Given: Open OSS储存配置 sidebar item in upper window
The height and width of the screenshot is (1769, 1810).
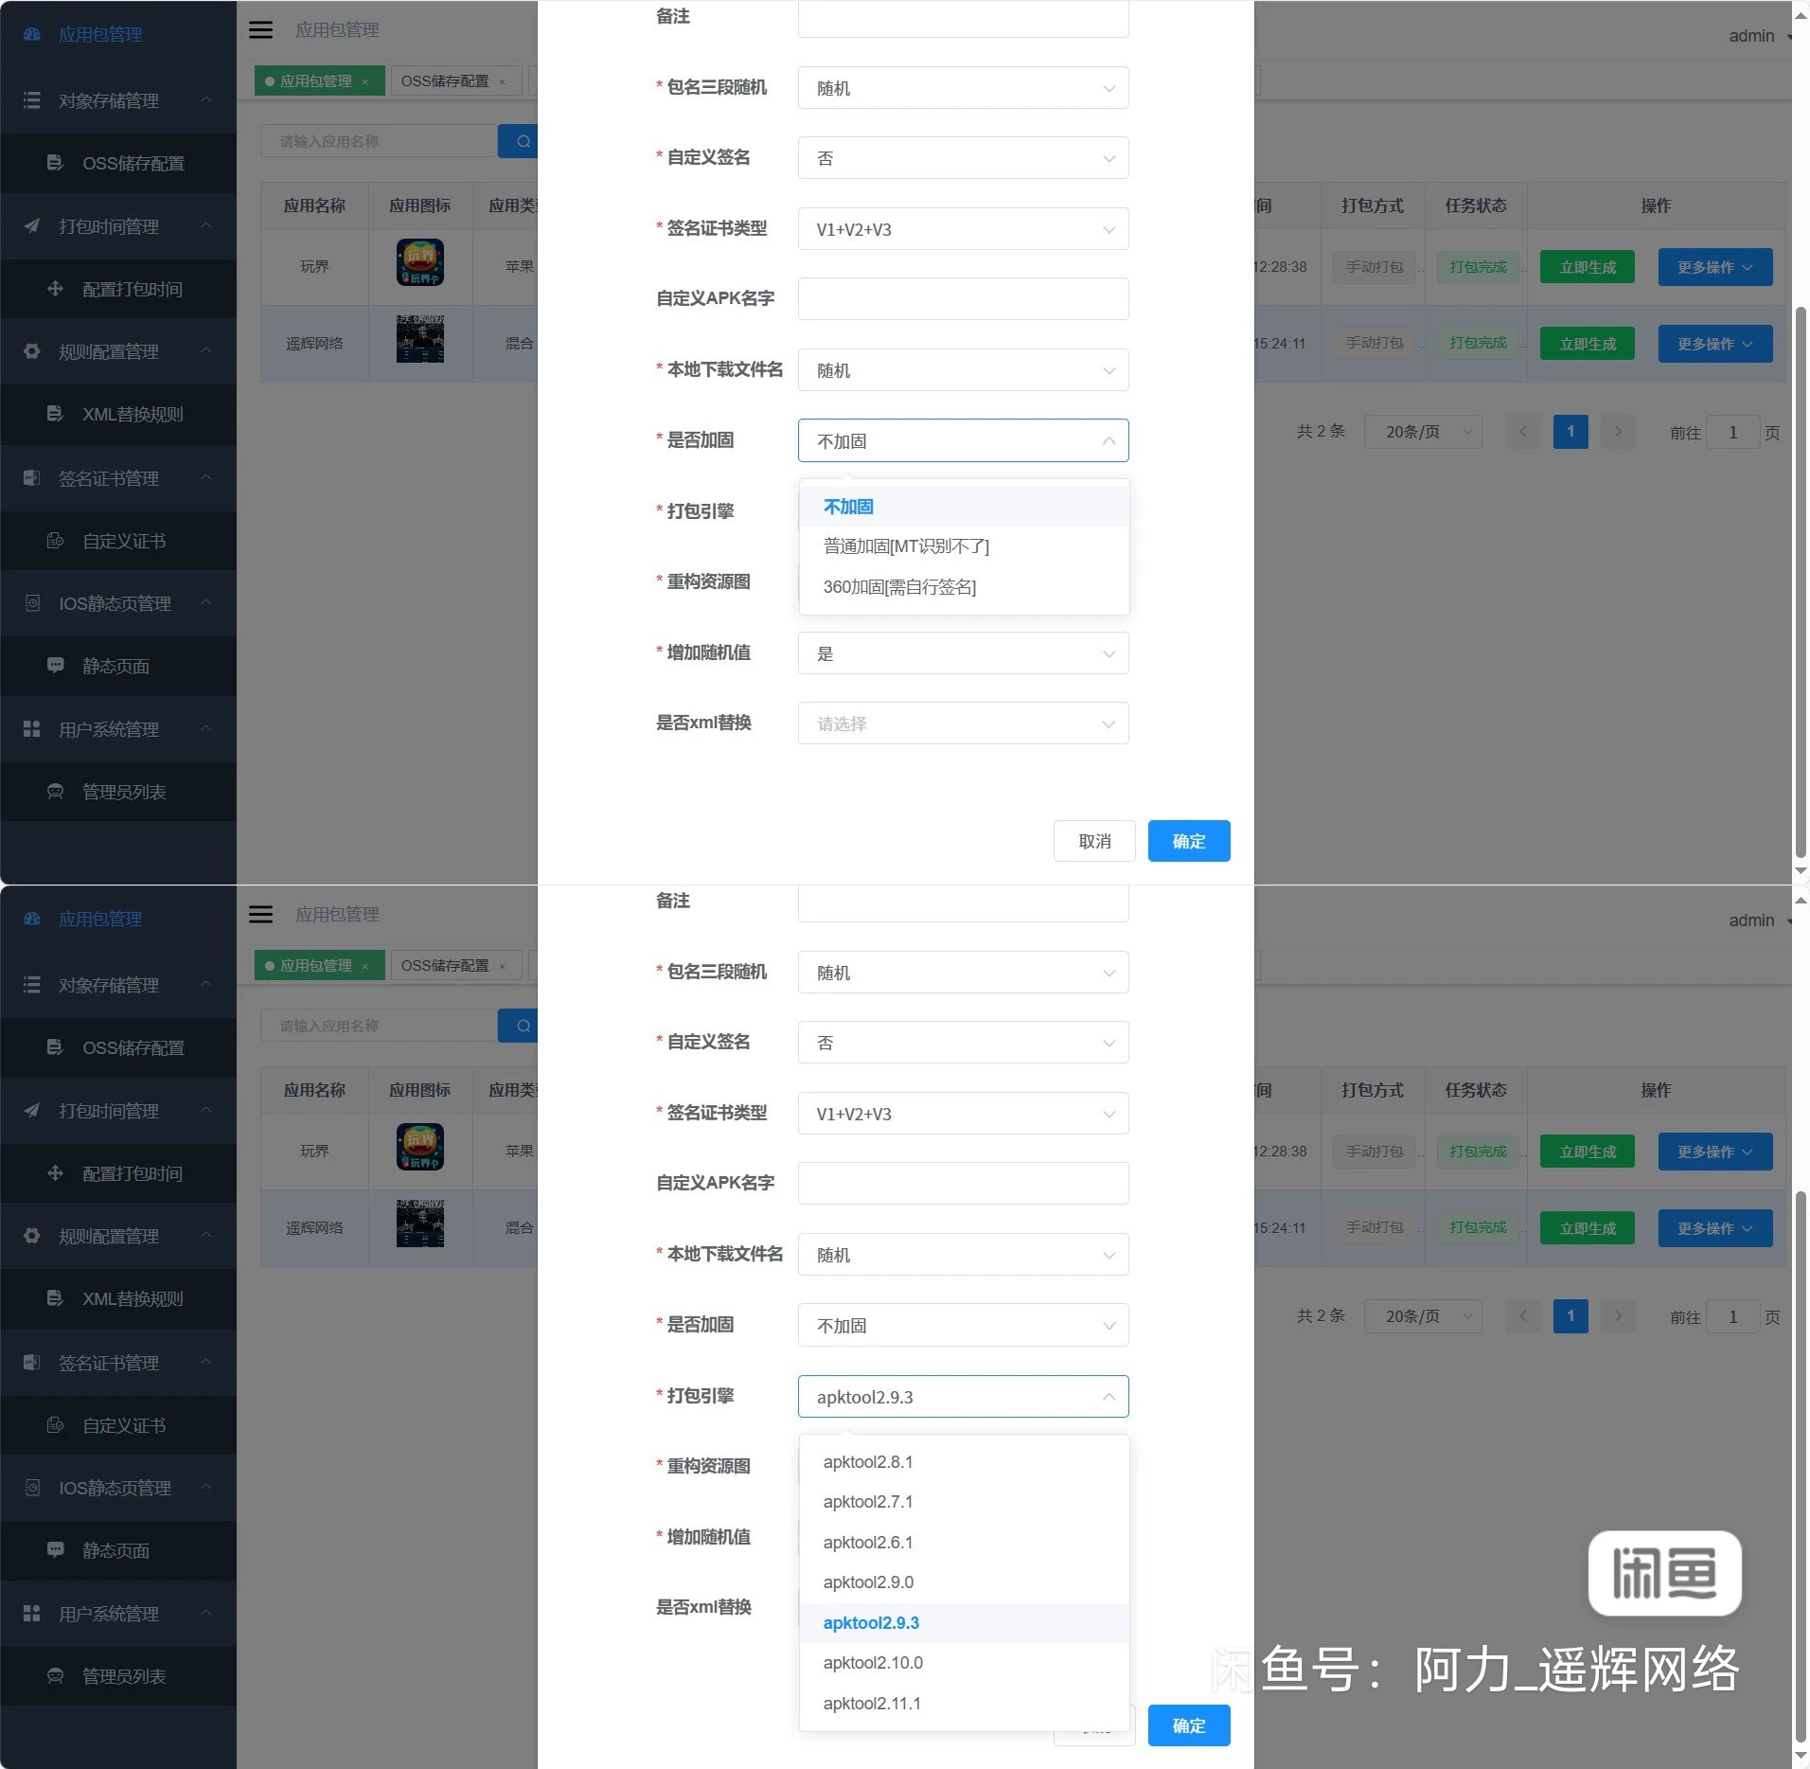Looking at the screenshot, I should (133, 164).
